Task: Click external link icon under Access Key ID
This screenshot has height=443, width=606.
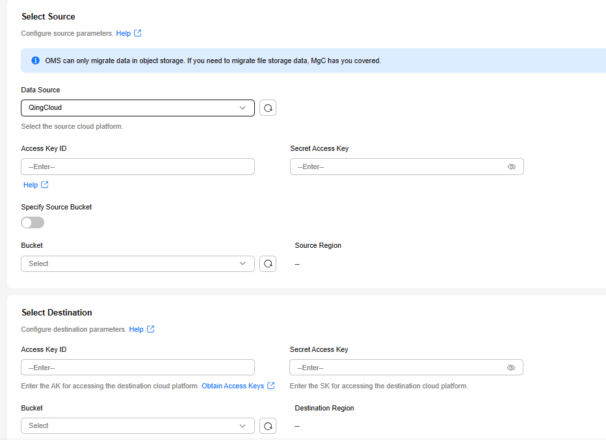Action: click(45, 185)
